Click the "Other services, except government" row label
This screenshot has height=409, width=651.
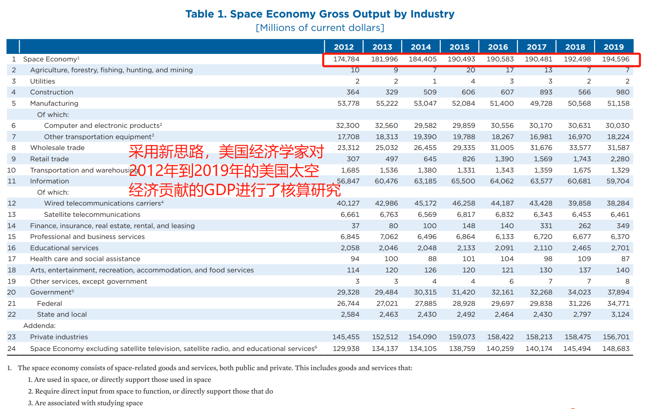coord(89,281)
